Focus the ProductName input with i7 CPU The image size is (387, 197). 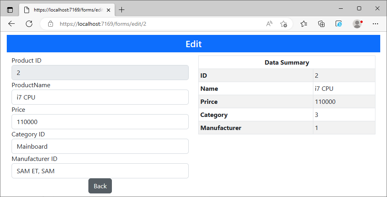100,97
